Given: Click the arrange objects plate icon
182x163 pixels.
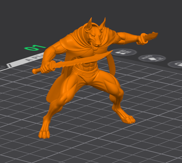Looking at the screenshot, I should pos(124,52).
